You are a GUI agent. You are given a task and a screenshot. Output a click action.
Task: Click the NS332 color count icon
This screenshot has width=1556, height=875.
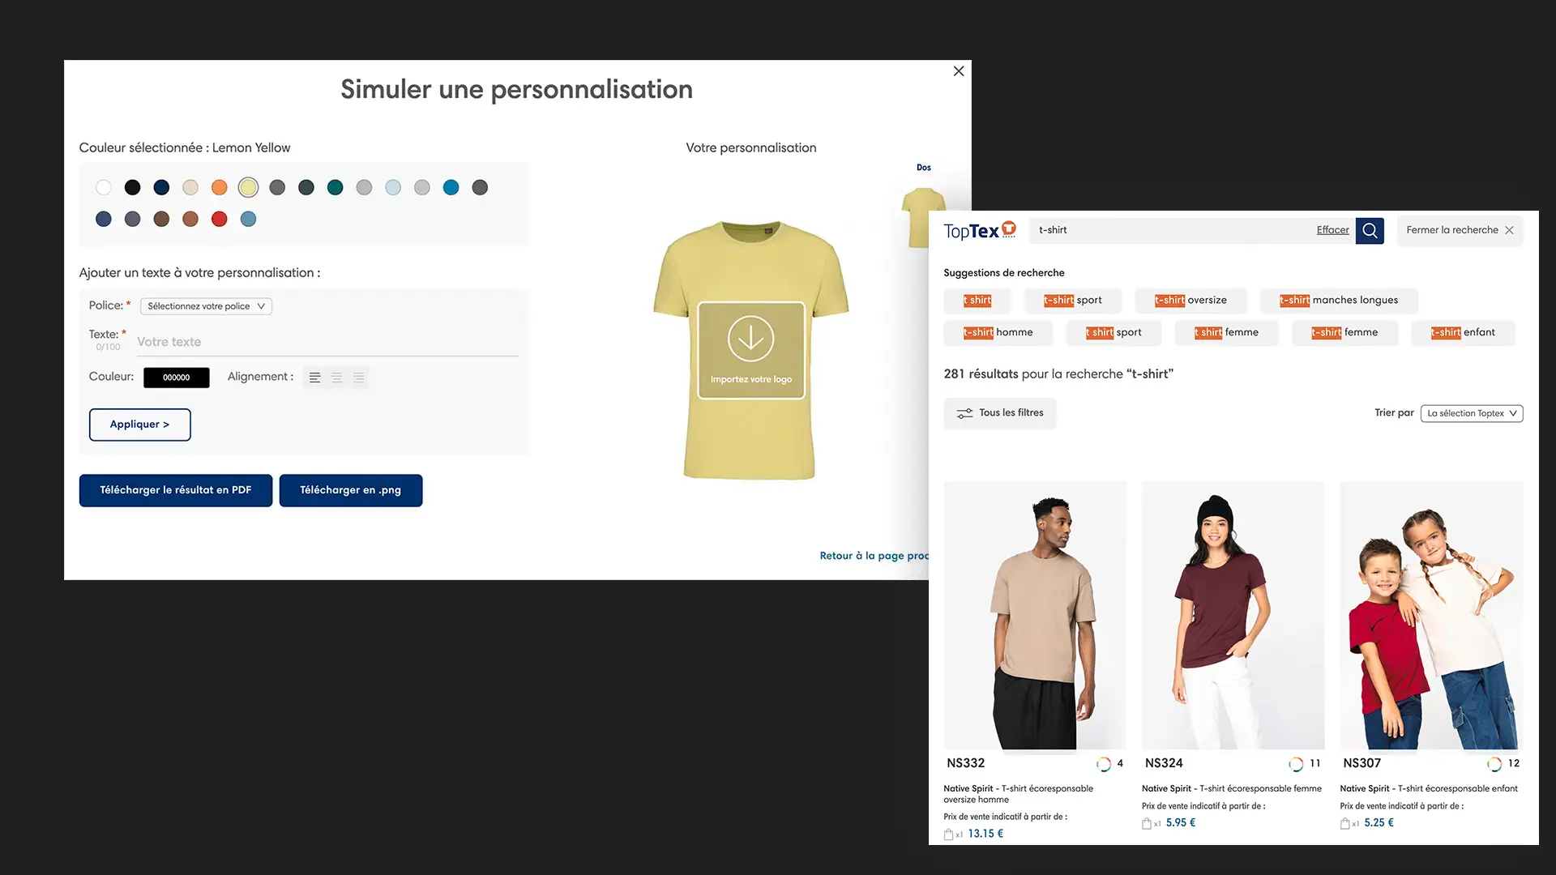point(1104,764)
